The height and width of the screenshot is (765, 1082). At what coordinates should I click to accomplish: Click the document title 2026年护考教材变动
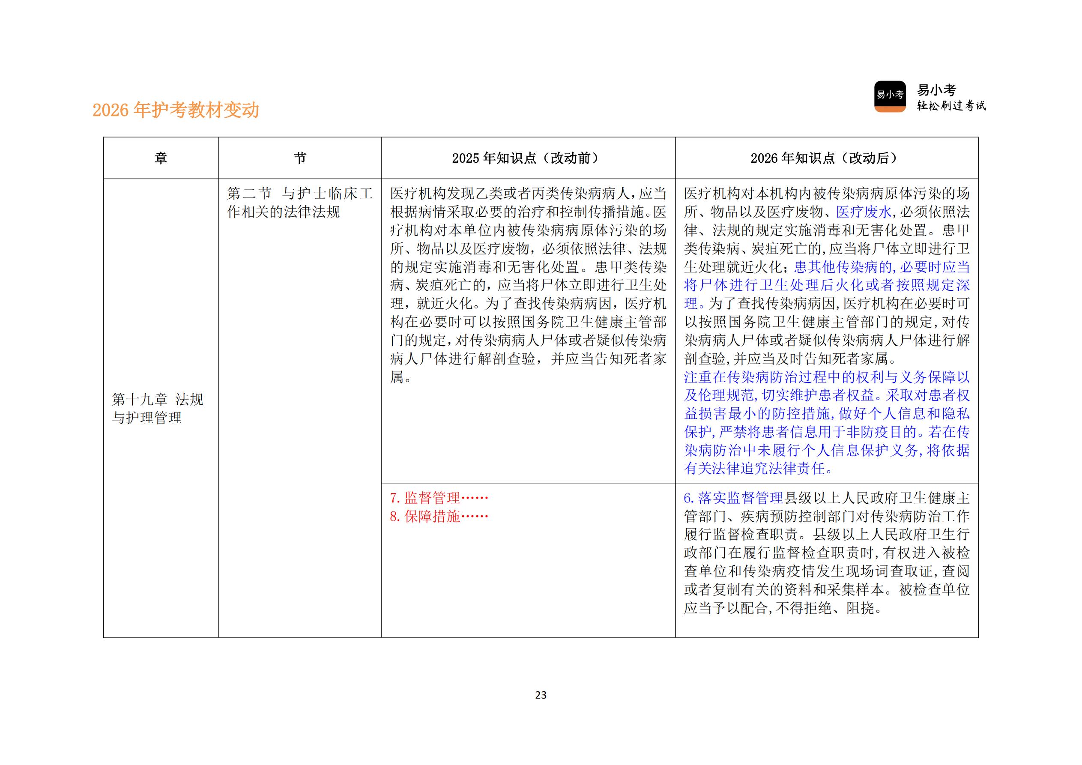click(178, 111)
